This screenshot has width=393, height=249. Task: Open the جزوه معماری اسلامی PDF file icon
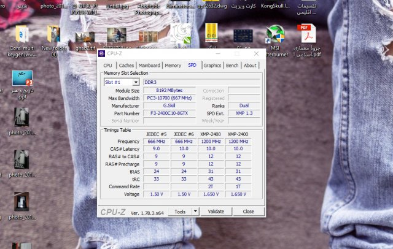pyautogui.click(x=307, y=34)
